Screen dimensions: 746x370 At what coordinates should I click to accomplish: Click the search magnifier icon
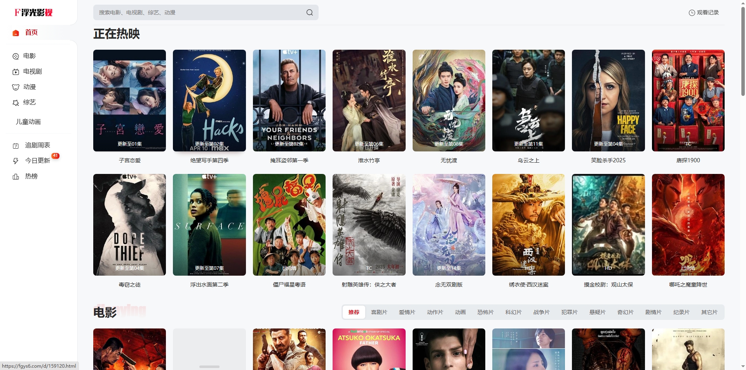pos(309,12)
